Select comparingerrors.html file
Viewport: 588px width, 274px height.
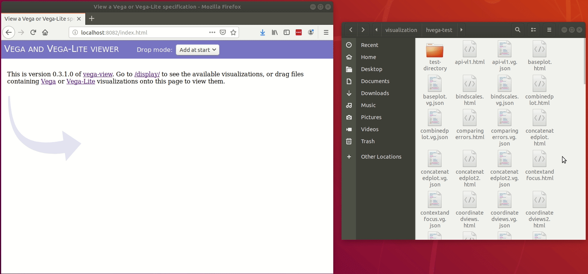coord(470,125)
